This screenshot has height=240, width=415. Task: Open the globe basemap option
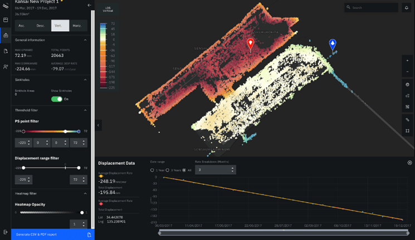coord(407,85)
